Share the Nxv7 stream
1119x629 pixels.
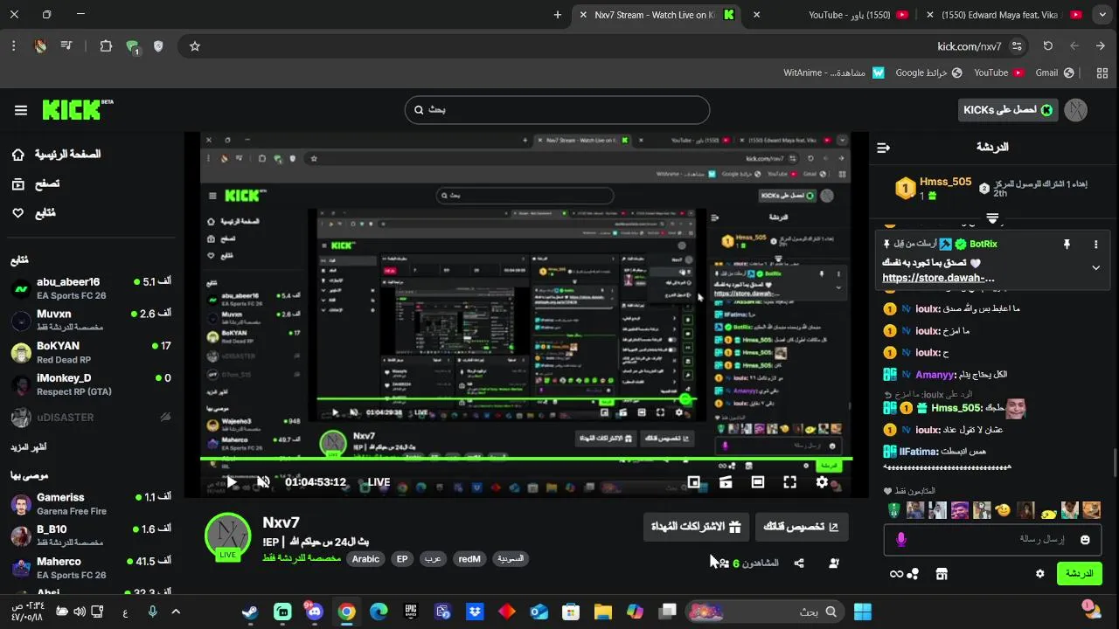coord(799,563)
